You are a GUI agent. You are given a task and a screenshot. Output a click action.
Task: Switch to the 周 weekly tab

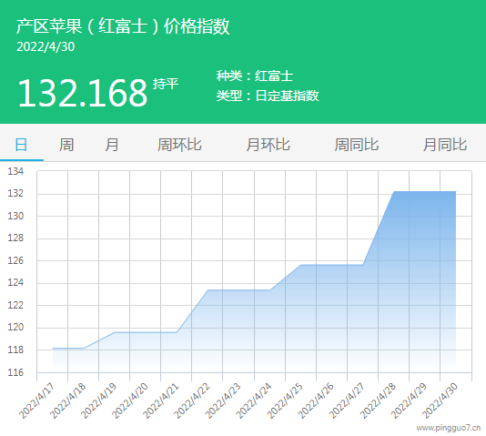click(x=66, y=145)
